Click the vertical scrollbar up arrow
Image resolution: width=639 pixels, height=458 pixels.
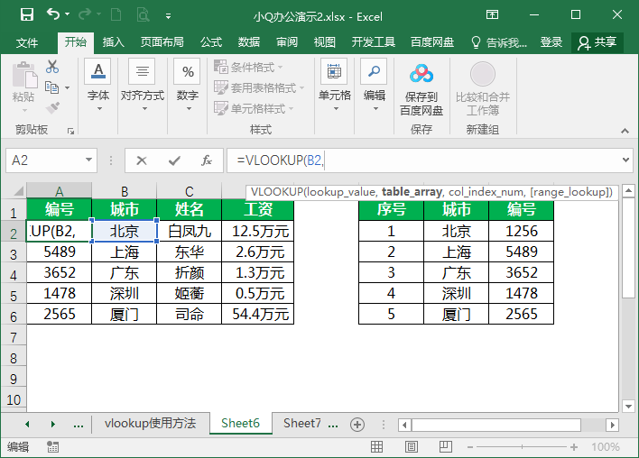[x=628, y=190]
